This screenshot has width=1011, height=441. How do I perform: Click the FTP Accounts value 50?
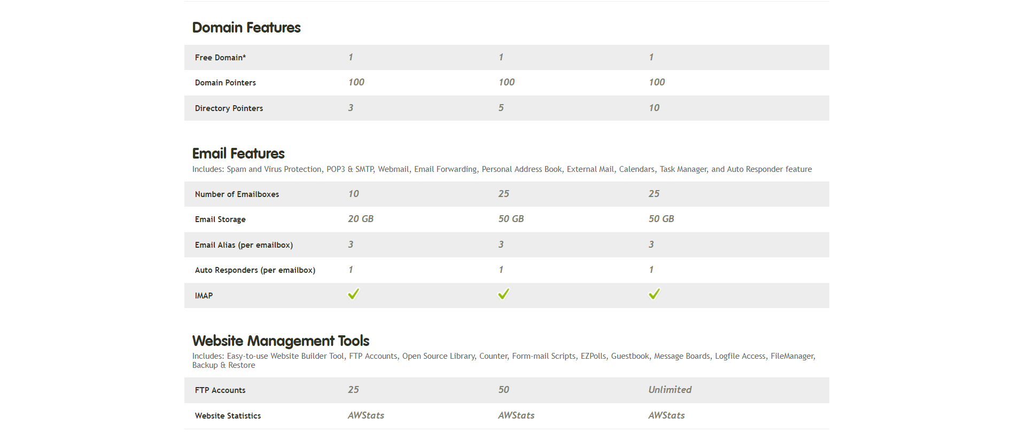click(x=504, y=390)
